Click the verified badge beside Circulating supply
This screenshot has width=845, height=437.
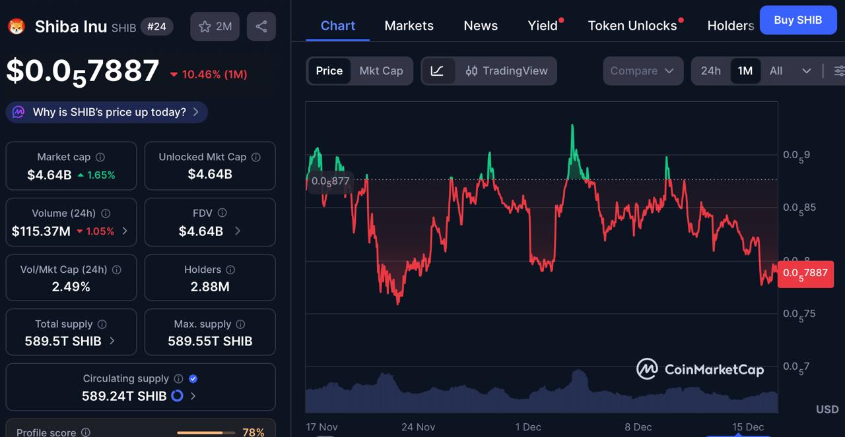(193, 378)
